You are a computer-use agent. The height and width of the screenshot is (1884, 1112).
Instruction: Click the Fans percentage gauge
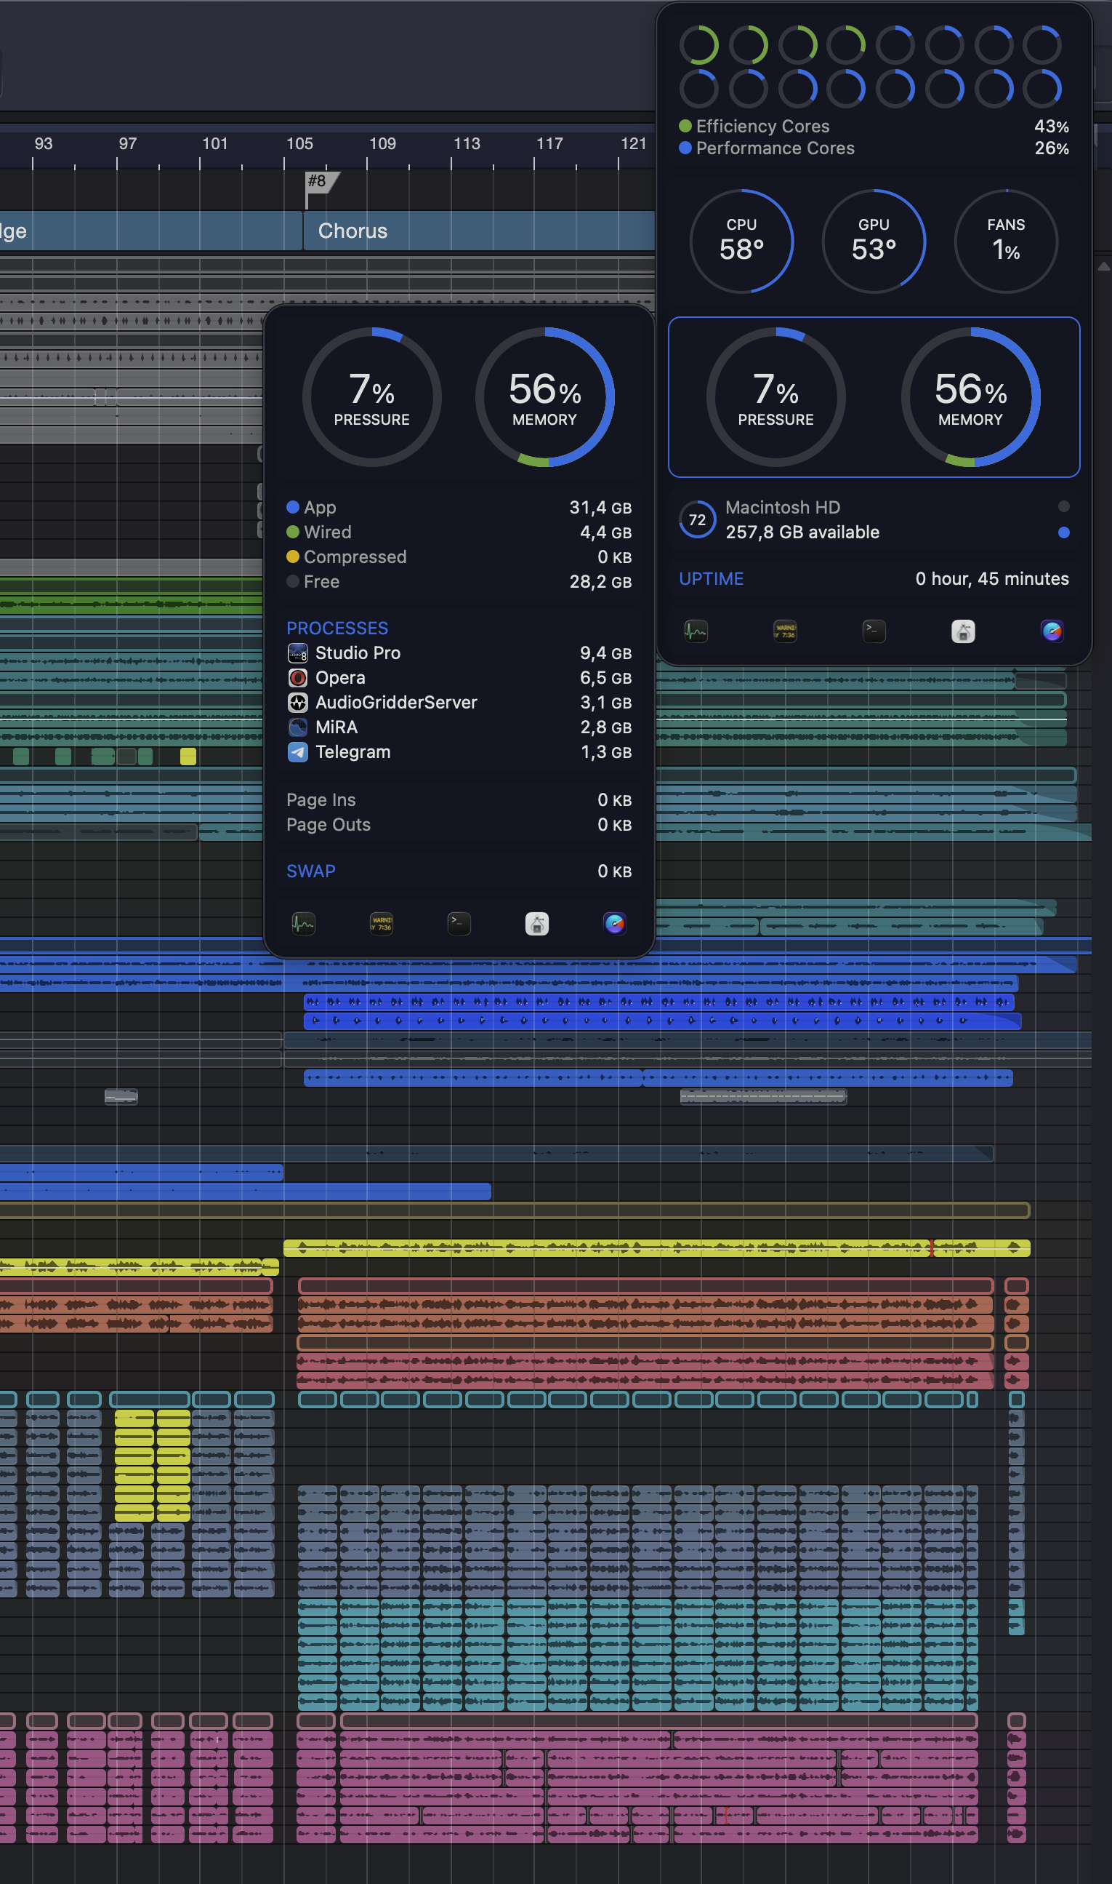coord(1006,242)
